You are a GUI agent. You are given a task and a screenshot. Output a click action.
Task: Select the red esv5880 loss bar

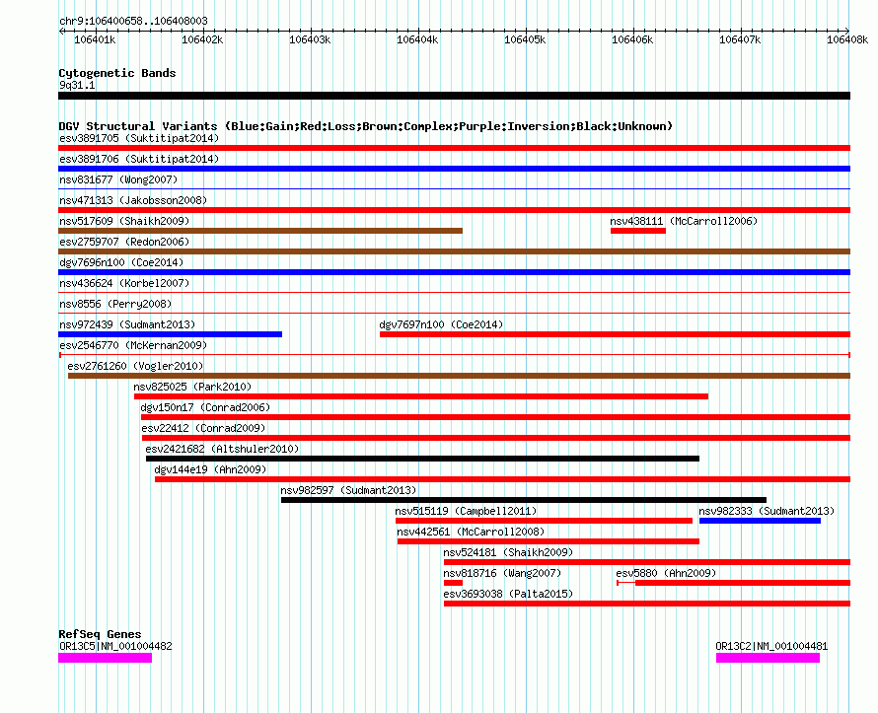734,583
